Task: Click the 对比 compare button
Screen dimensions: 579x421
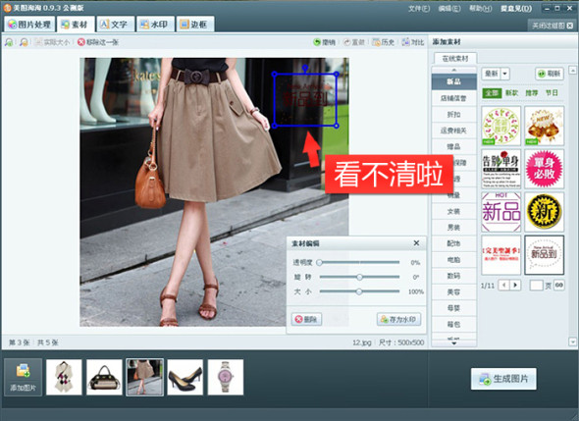Action: coord(413,42)
